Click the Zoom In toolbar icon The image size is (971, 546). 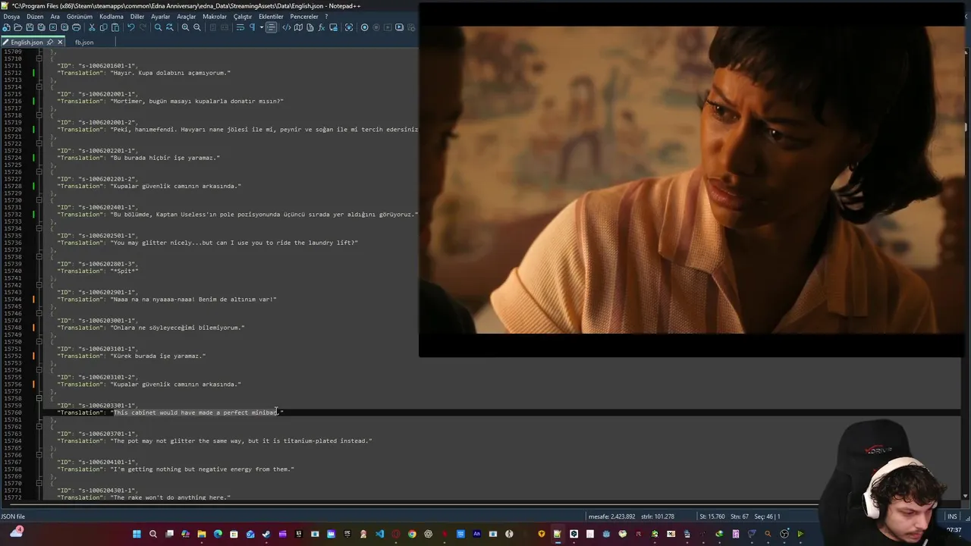point(185,27)
